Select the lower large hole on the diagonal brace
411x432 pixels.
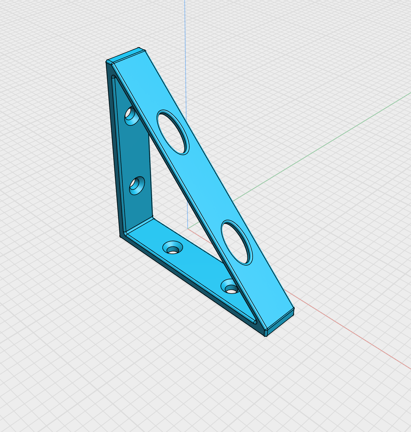pos(237,242)
